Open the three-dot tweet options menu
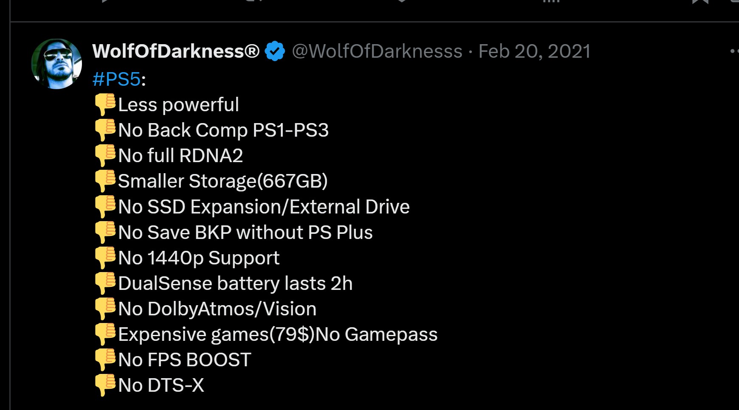Image resolution: width=739 pixels, height=410 pixels. click(x=735, y=50)
